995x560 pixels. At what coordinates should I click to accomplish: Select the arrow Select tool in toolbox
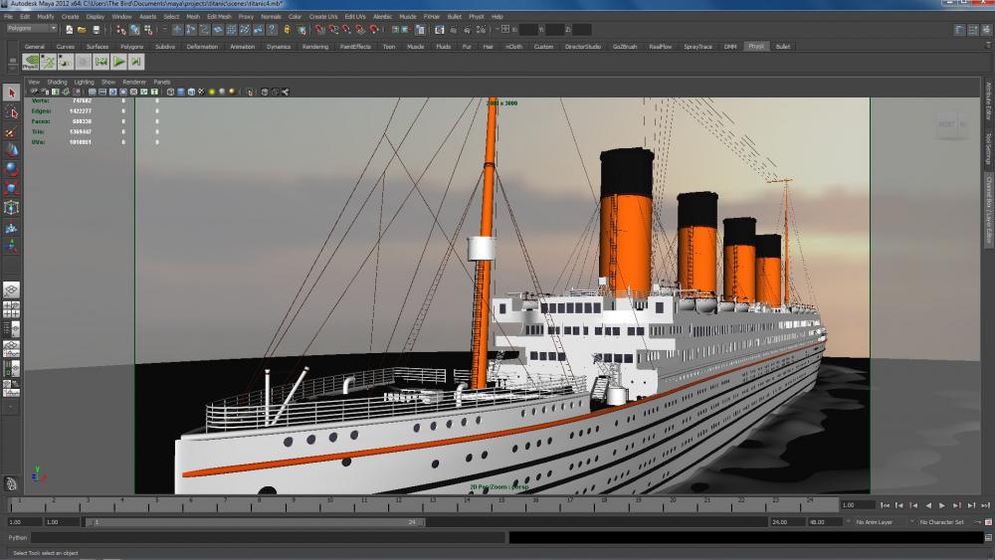coord(12,93)
